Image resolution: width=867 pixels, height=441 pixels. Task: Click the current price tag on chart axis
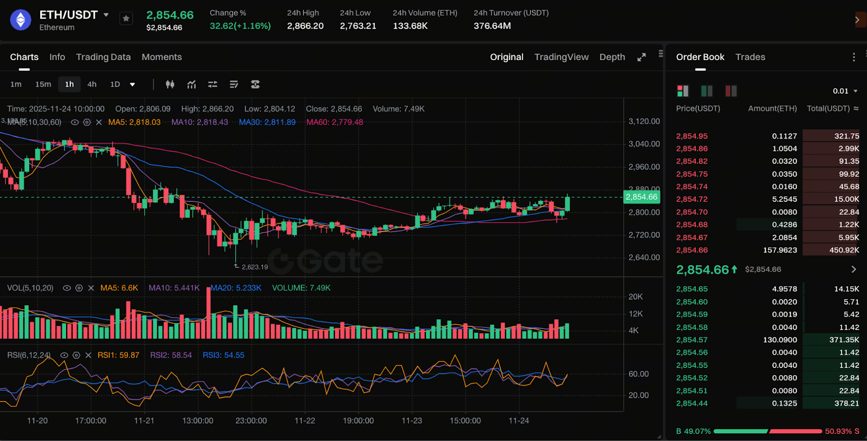click(x=642, y=197)
